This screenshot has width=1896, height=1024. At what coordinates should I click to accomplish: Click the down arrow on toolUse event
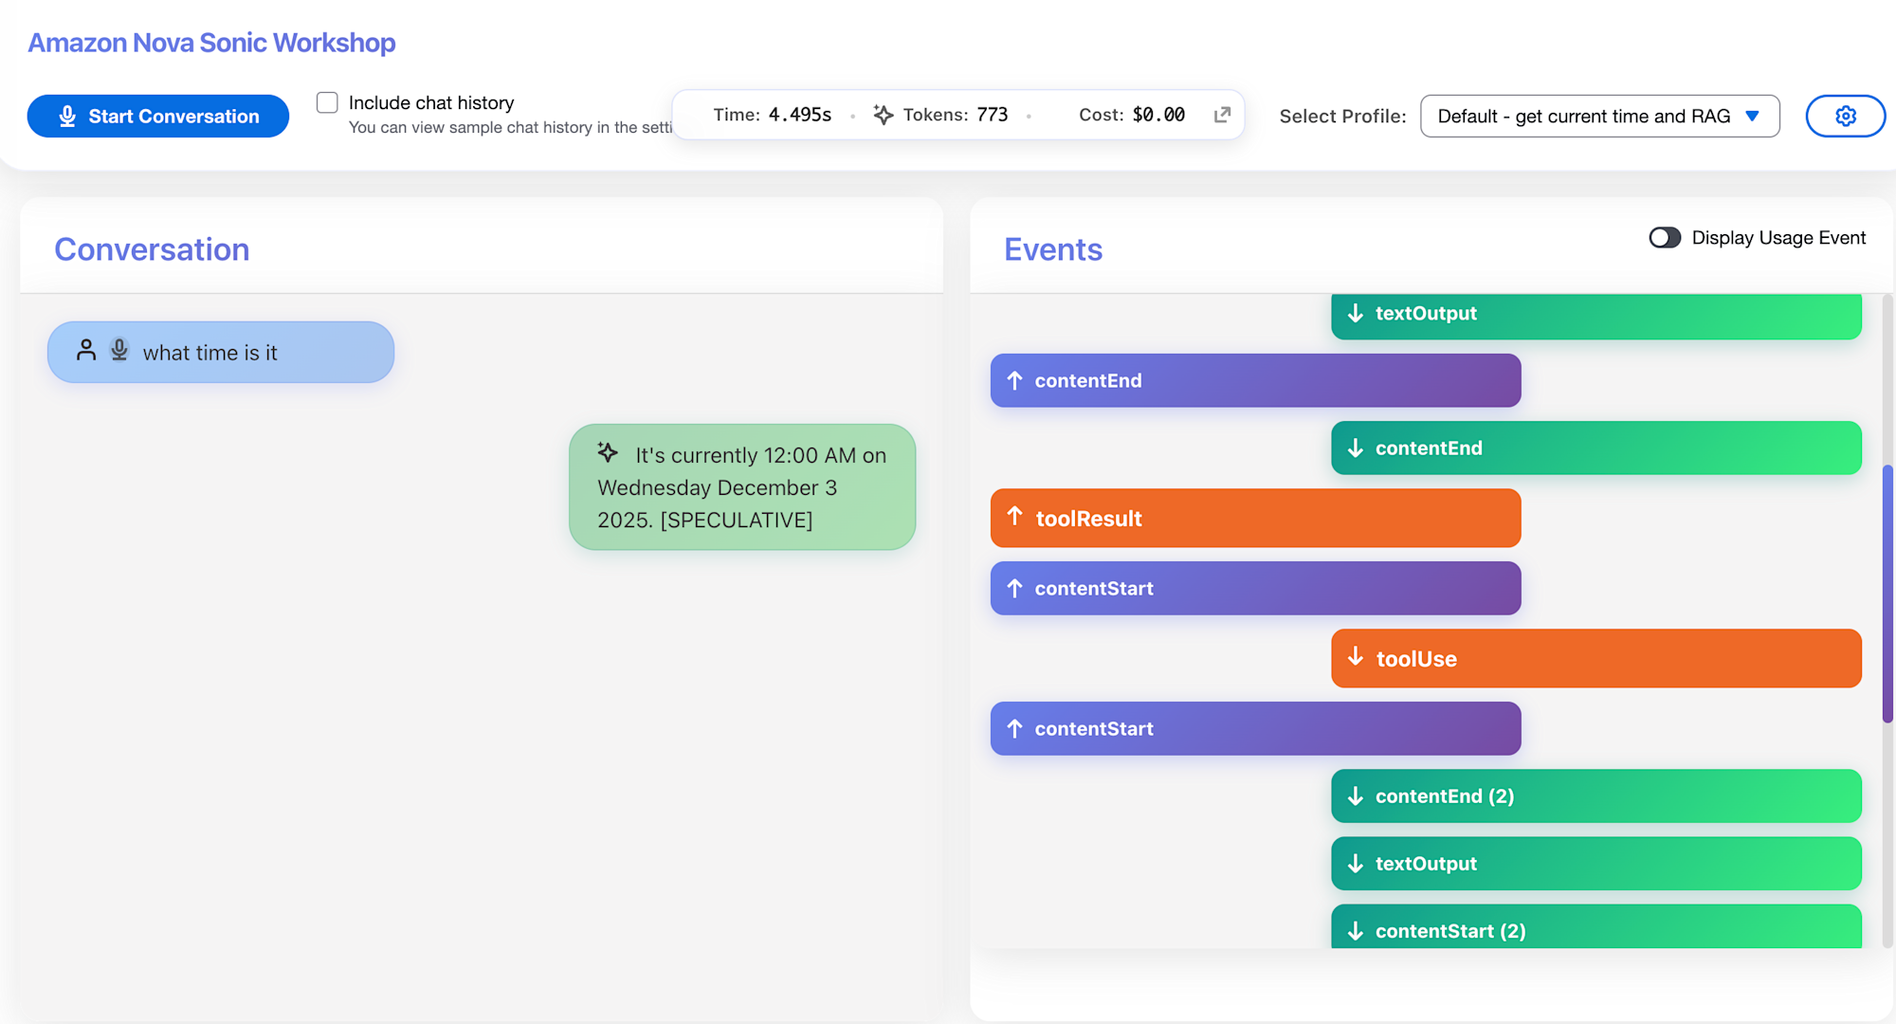tap(1356, 656)
